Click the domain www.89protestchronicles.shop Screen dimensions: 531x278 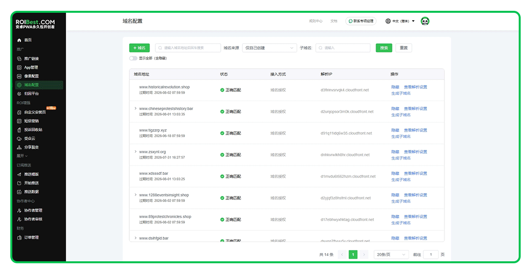(x=165, y=217)
